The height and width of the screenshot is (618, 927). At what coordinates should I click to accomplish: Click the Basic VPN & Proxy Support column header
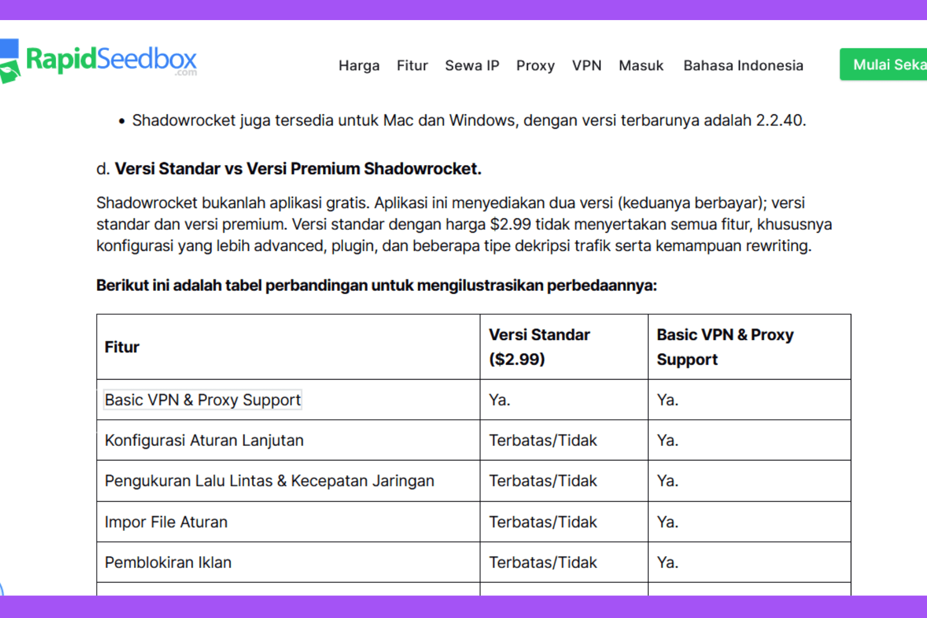749,347
